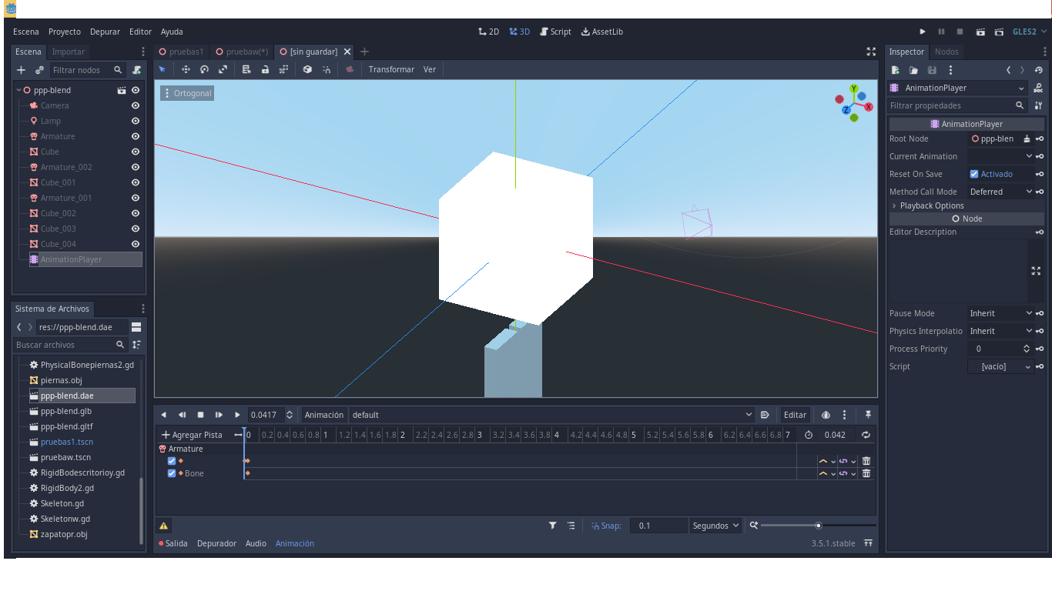Click the Ortogonal view button
The height and width of the screenshot is (591, 1052).
tap(186, 93)
